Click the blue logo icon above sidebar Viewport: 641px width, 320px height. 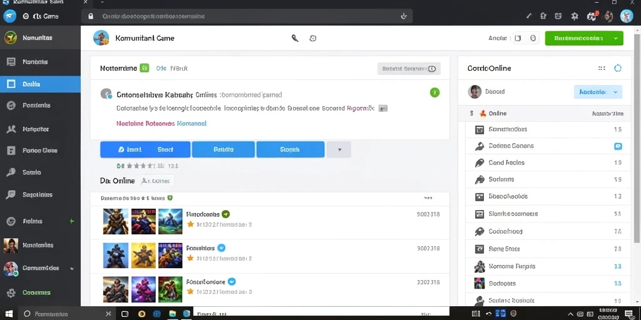pyautogui.click(x=10, y=16)
